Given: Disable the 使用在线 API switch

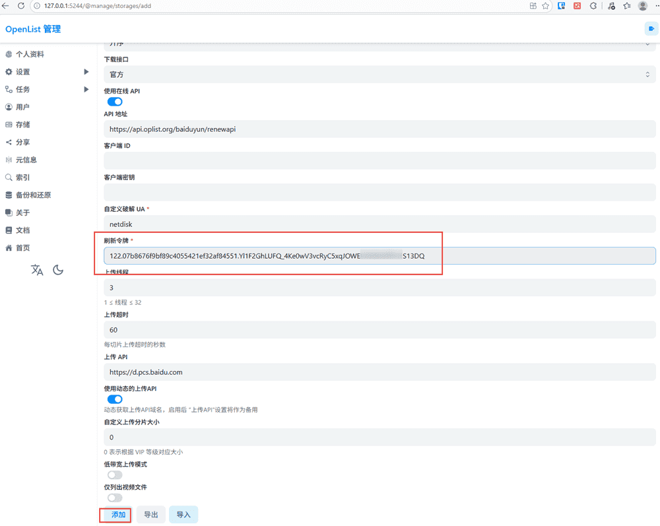Looking at the screenshot, I should 115,102.
